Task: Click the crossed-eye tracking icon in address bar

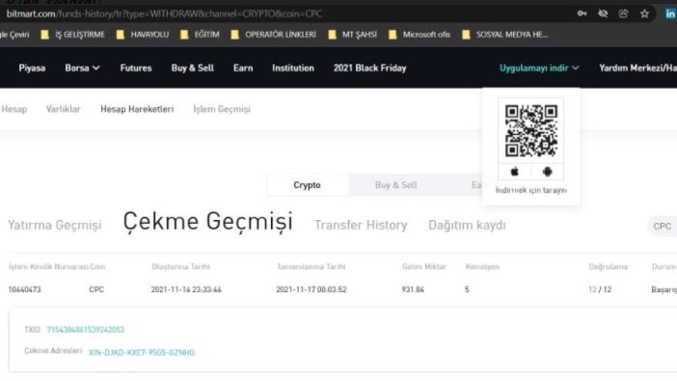Action: (603, 14)
